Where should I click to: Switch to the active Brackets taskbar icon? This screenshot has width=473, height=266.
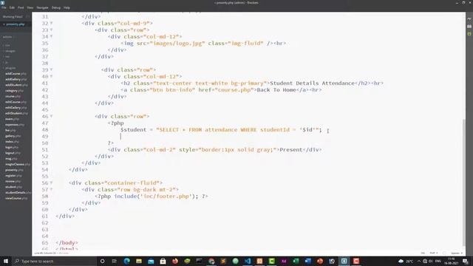tap(344, 261)
